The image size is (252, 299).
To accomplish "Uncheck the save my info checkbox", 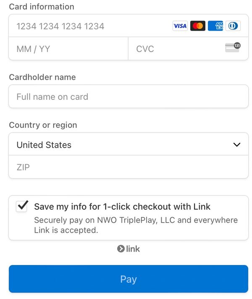I will tap(22, 206).
